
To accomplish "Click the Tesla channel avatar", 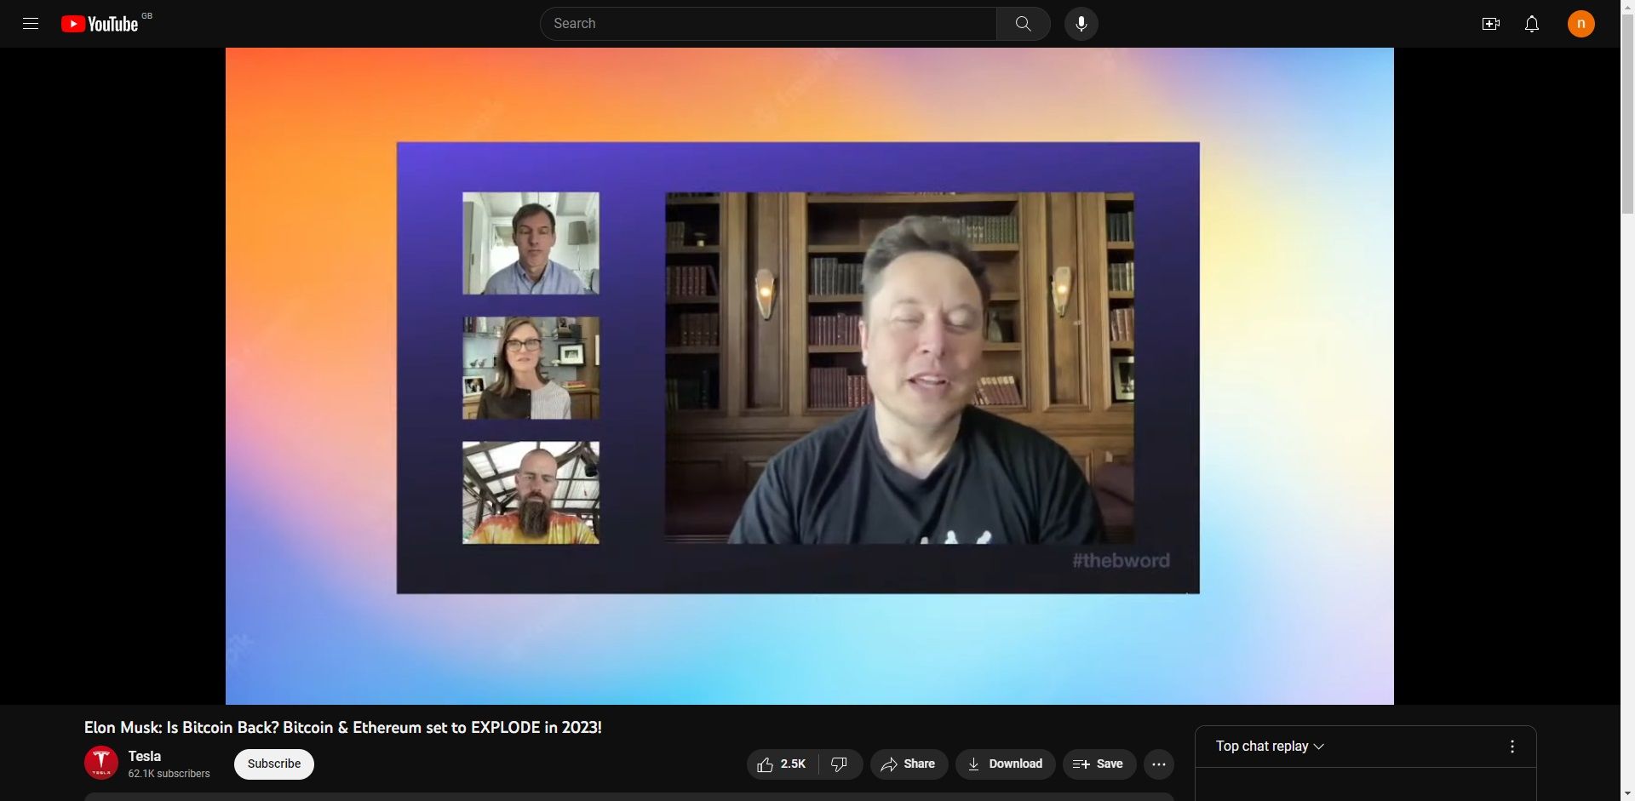I will [100, 764].
